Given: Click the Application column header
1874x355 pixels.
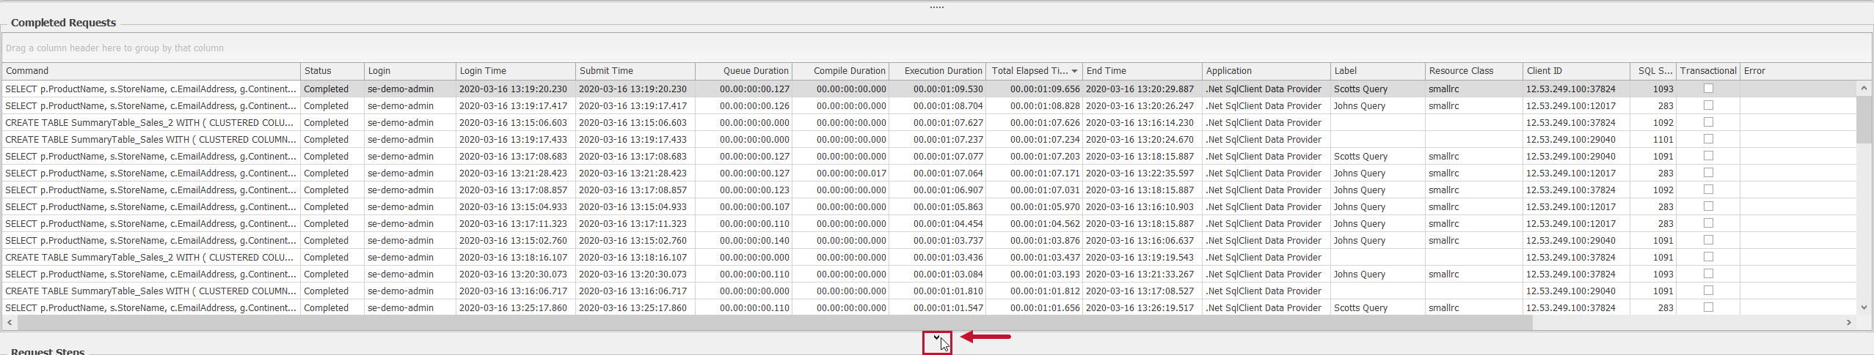Looking at the screenshot, I should pyautogui.click(x=1266, y=71).
